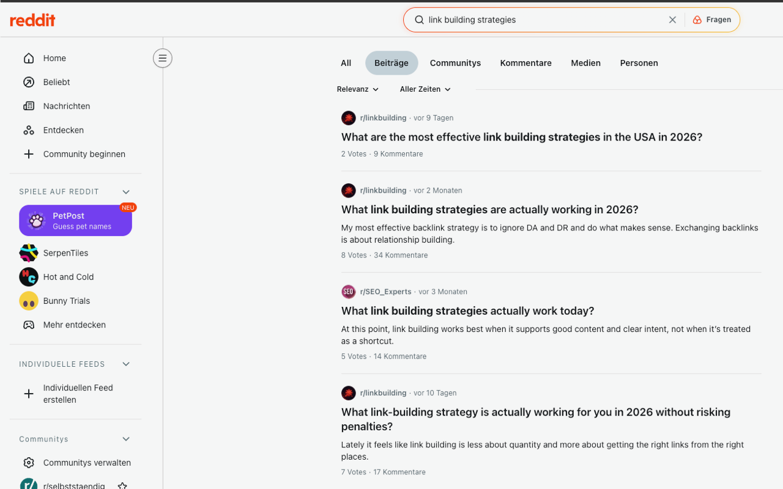The width and height of the screenshot is (783, 489).
Task: Open Nachrichten via its chat icon
Action: [29, 106]
